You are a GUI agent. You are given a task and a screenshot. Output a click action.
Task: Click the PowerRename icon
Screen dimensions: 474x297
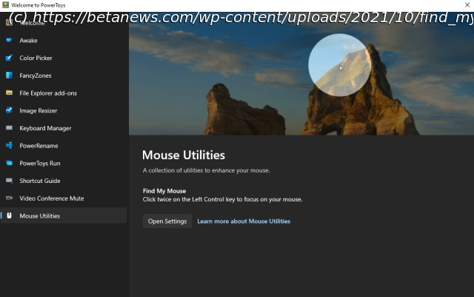pyautogui.click(x=9, y=146)
